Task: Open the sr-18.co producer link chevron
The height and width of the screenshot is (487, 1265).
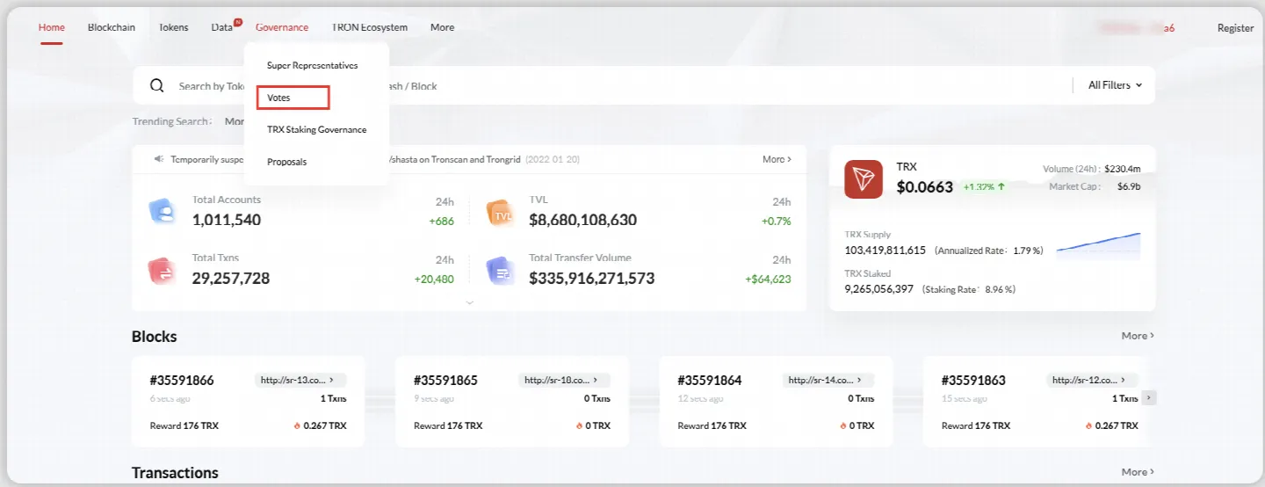Action: click(595, 380)
